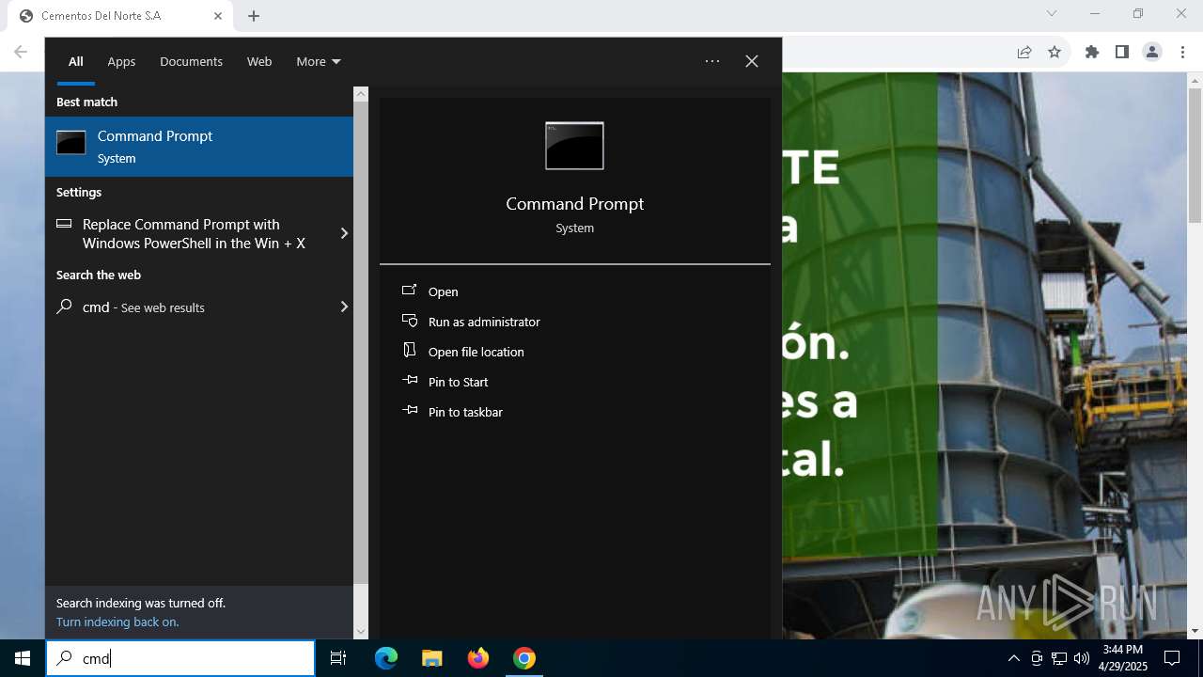Expand arrow for Replace Command Prompt setting
Image resolution: width=1203 pixels, height=677 pixels.
click(x=344, y=233)
